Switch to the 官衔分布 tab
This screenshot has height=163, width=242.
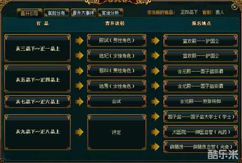click(56, 13)
